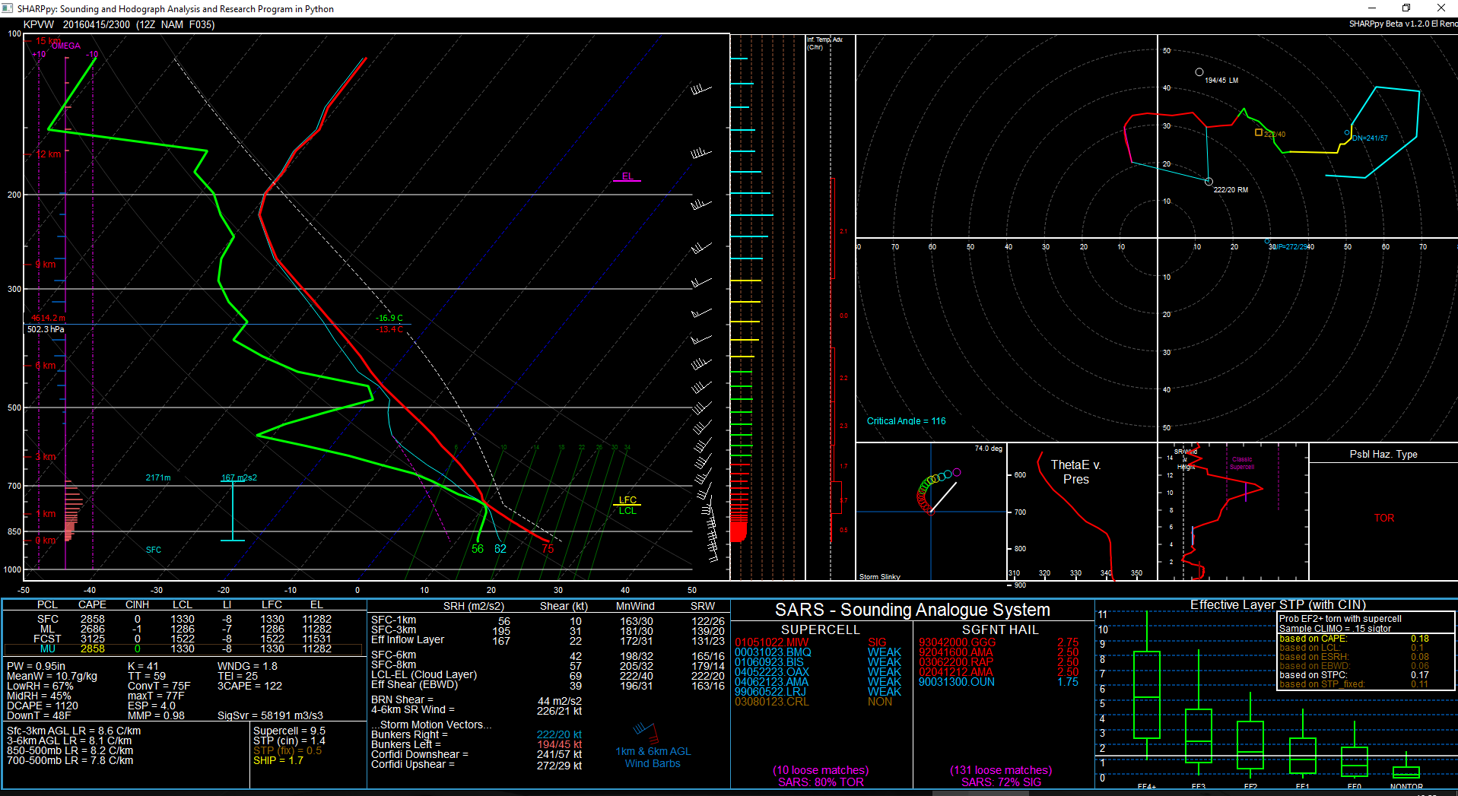
Task: Open SARS supercell analog 01051022.MIW
Action: [x=771, y=643]
